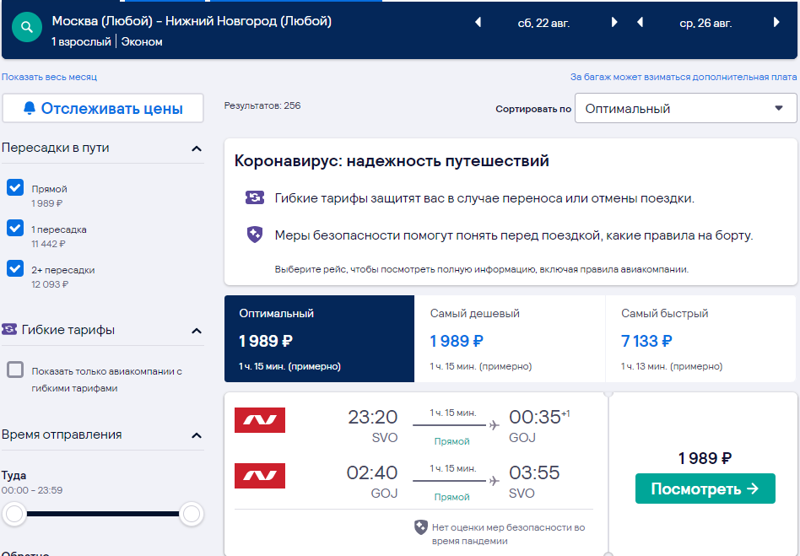Screen dimensions: 800x556
Task: Advance departure date past 22 авг.
Action: coord(614,23)
